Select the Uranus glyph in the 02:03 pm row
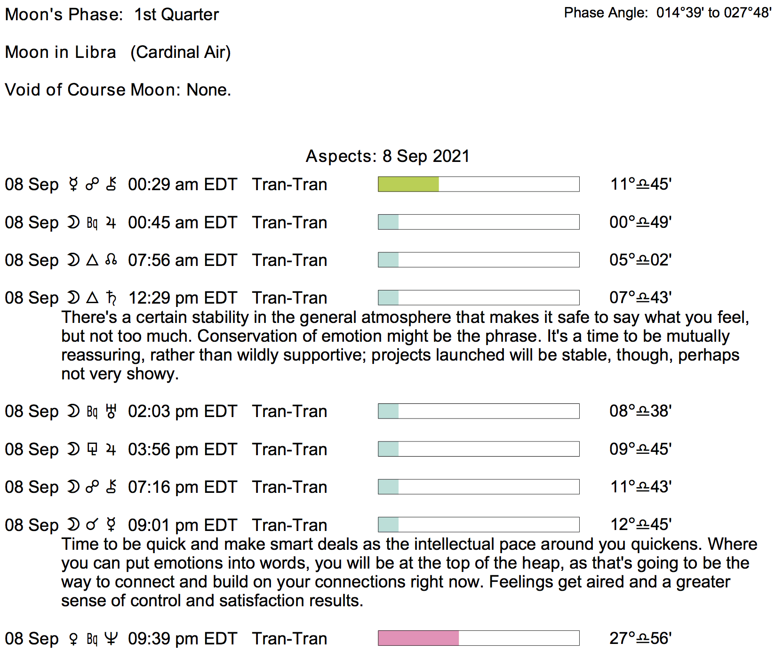This screenshot has width=783, height=659. coord(111,411)
